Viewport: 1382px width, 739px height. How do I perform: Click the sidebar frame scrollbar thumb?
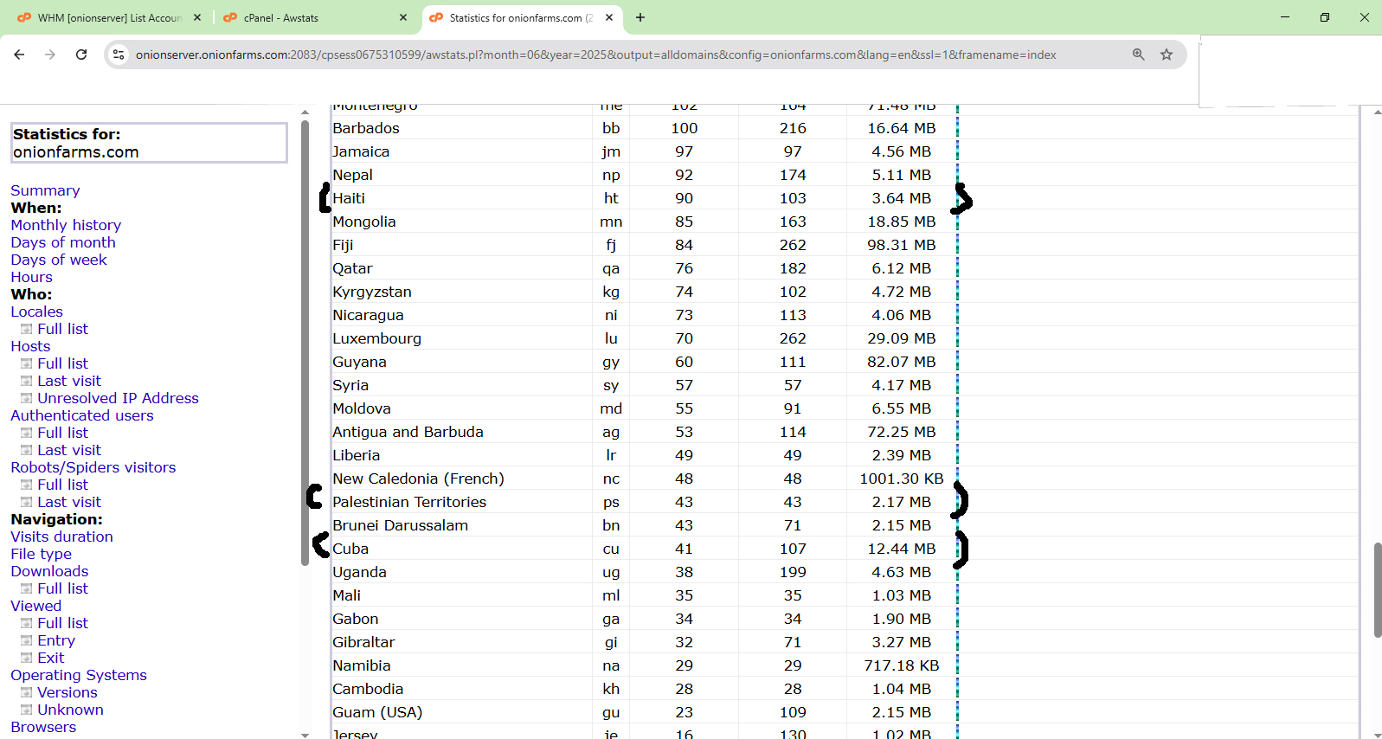coord(305,343)
